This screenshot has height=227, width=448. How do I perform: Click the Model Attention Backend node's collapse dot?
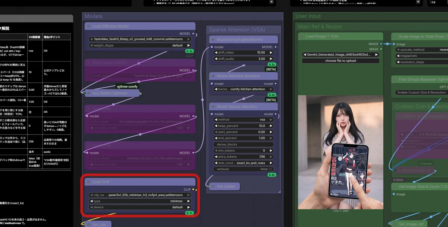(213, 76)
